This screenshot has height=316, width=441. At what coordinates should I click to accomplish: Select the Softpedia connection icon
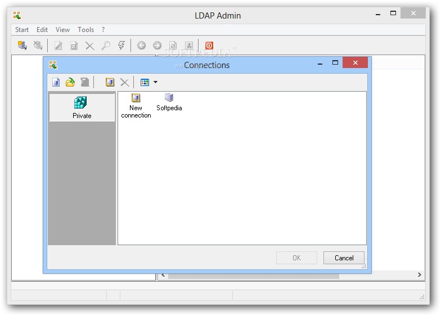click(169, 98)
